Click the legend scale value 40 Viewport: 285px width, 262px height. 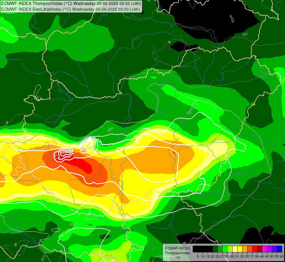(262, 256)
